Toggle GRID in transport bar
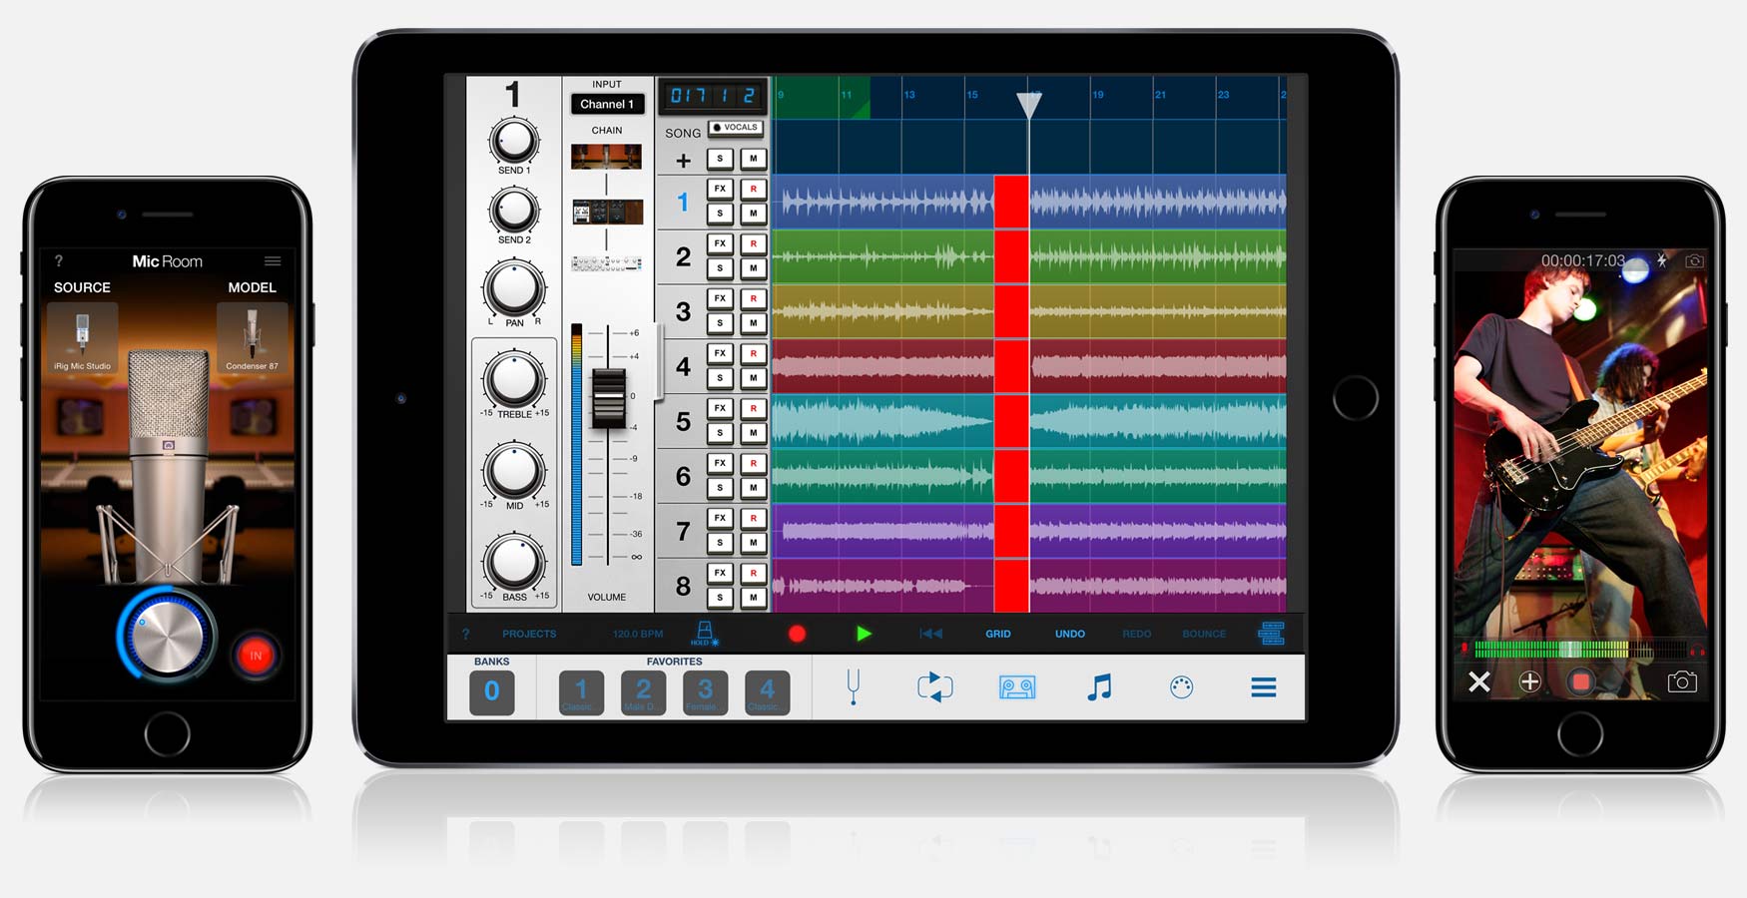This screenshot has height=898, width=1747. click(998, 634)
